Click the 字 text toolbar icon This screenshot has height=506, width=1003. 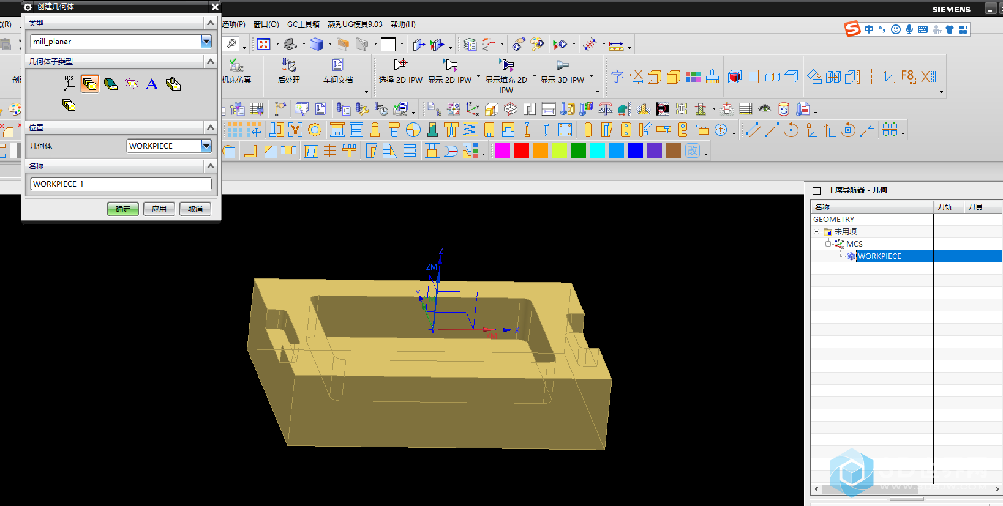[x=617, y=76]
